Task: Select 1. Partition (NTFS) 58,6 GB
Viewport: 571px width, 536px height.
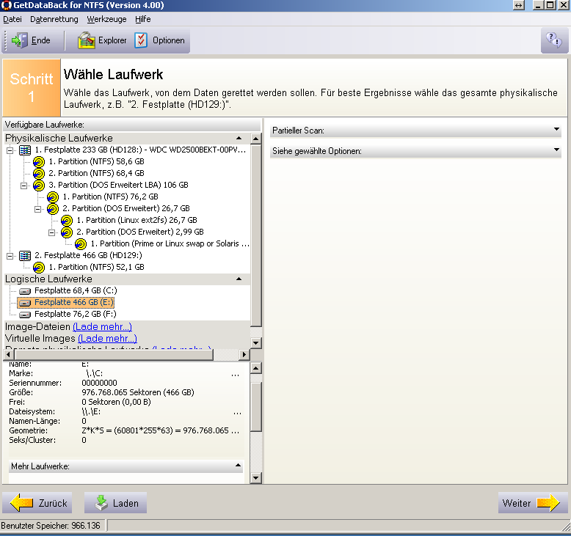Action: 96,161
